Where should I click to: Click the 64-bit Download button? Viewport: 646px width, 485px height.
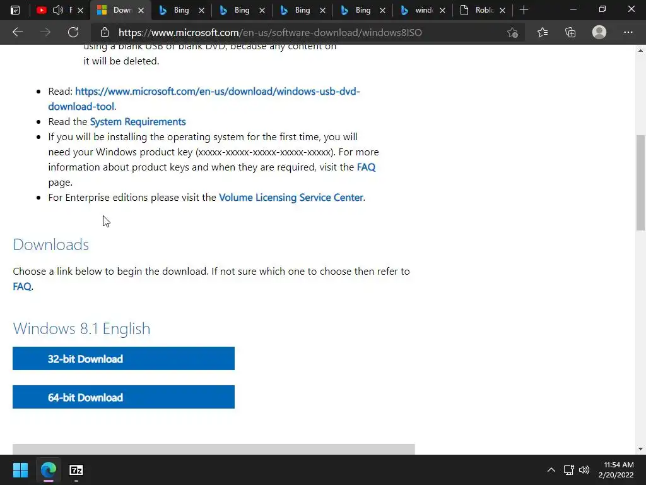click(124, 397)
